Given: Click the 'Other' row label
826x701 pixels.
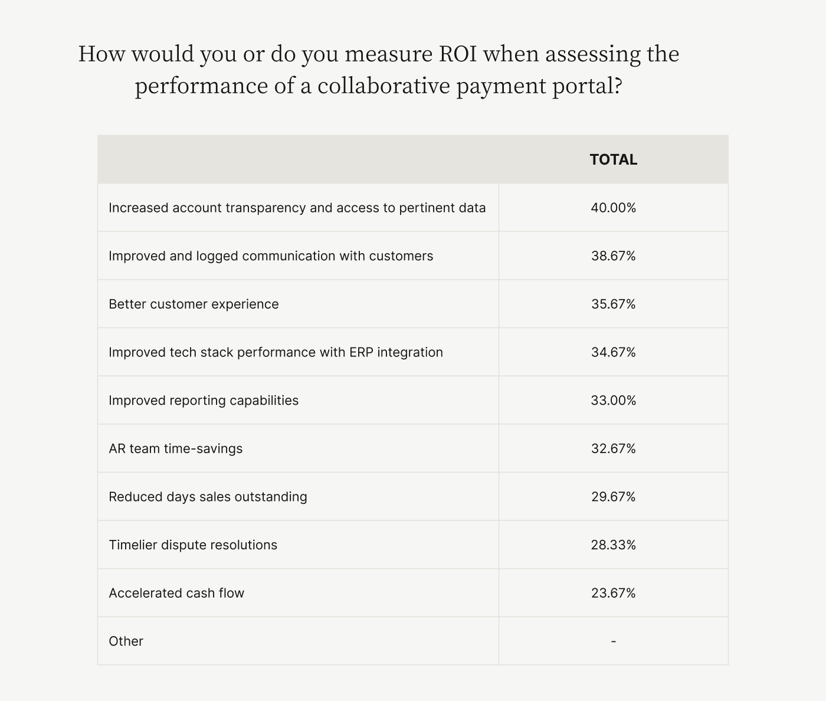Looking at the screenshot, I should point(126,641).
